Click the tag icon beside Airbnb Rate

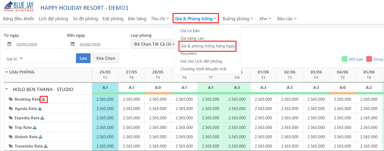pyautogui.click(x=11, y=137)
